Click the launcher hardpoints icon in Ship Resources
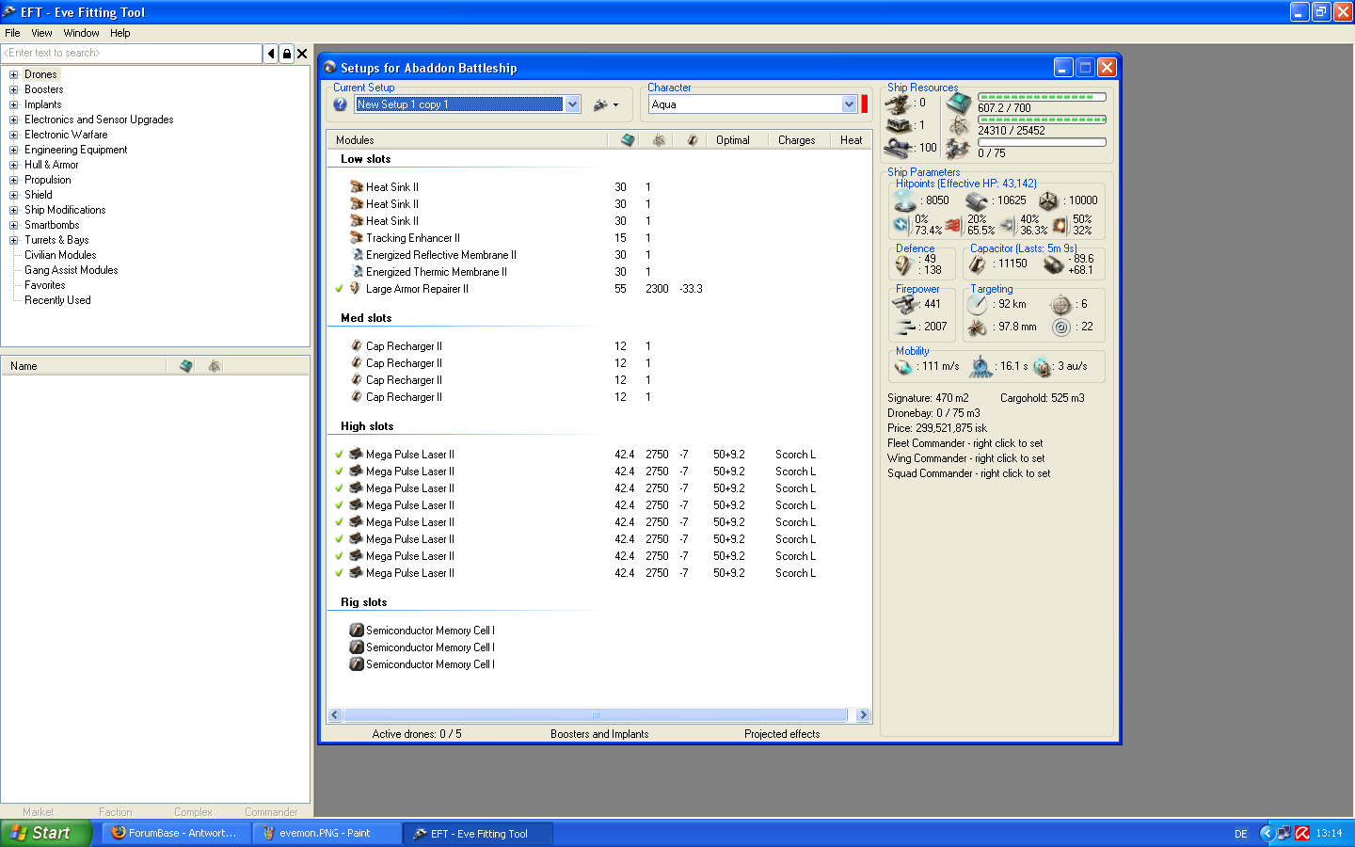The width and height of the screenshot is (1355, 847). [x=901, y=125]
